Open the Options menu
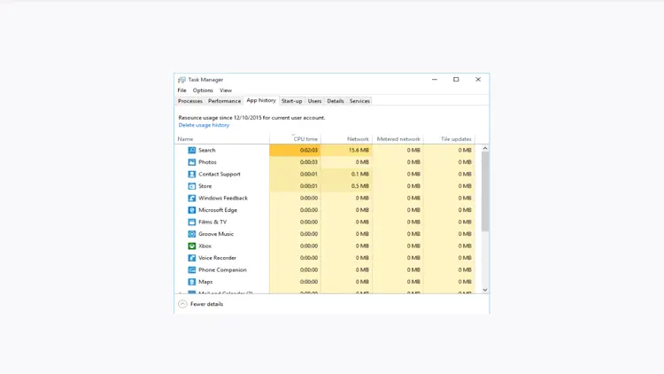Viewport: 664px width, 374px height. click(203, 90)
